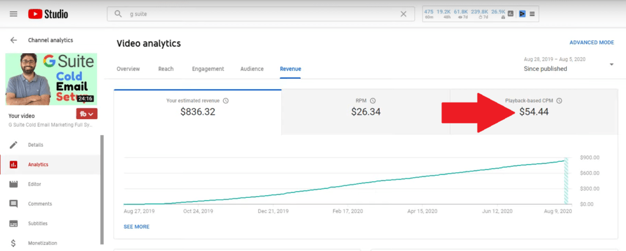Screen dimensions: 626x251
Task: Click the bar chart icon in extension stats bar
Action: point(511,13)
